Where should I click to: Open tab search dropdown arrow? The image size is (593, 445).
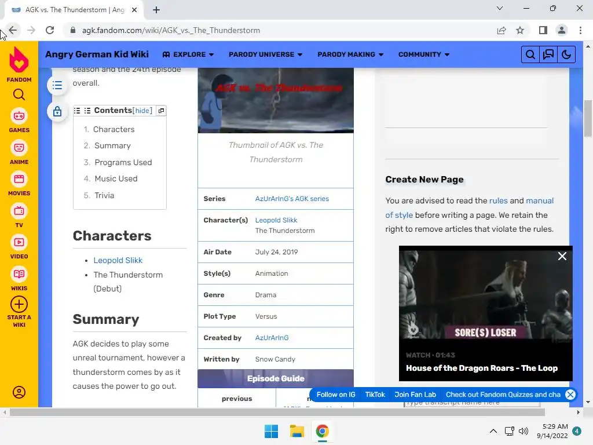(x=500, y=8)
